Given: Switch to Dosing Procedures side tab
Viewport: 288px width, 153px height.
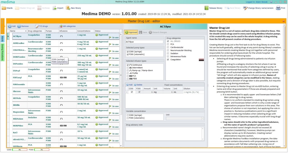Looking at the screenshot, I should point(2,52).
